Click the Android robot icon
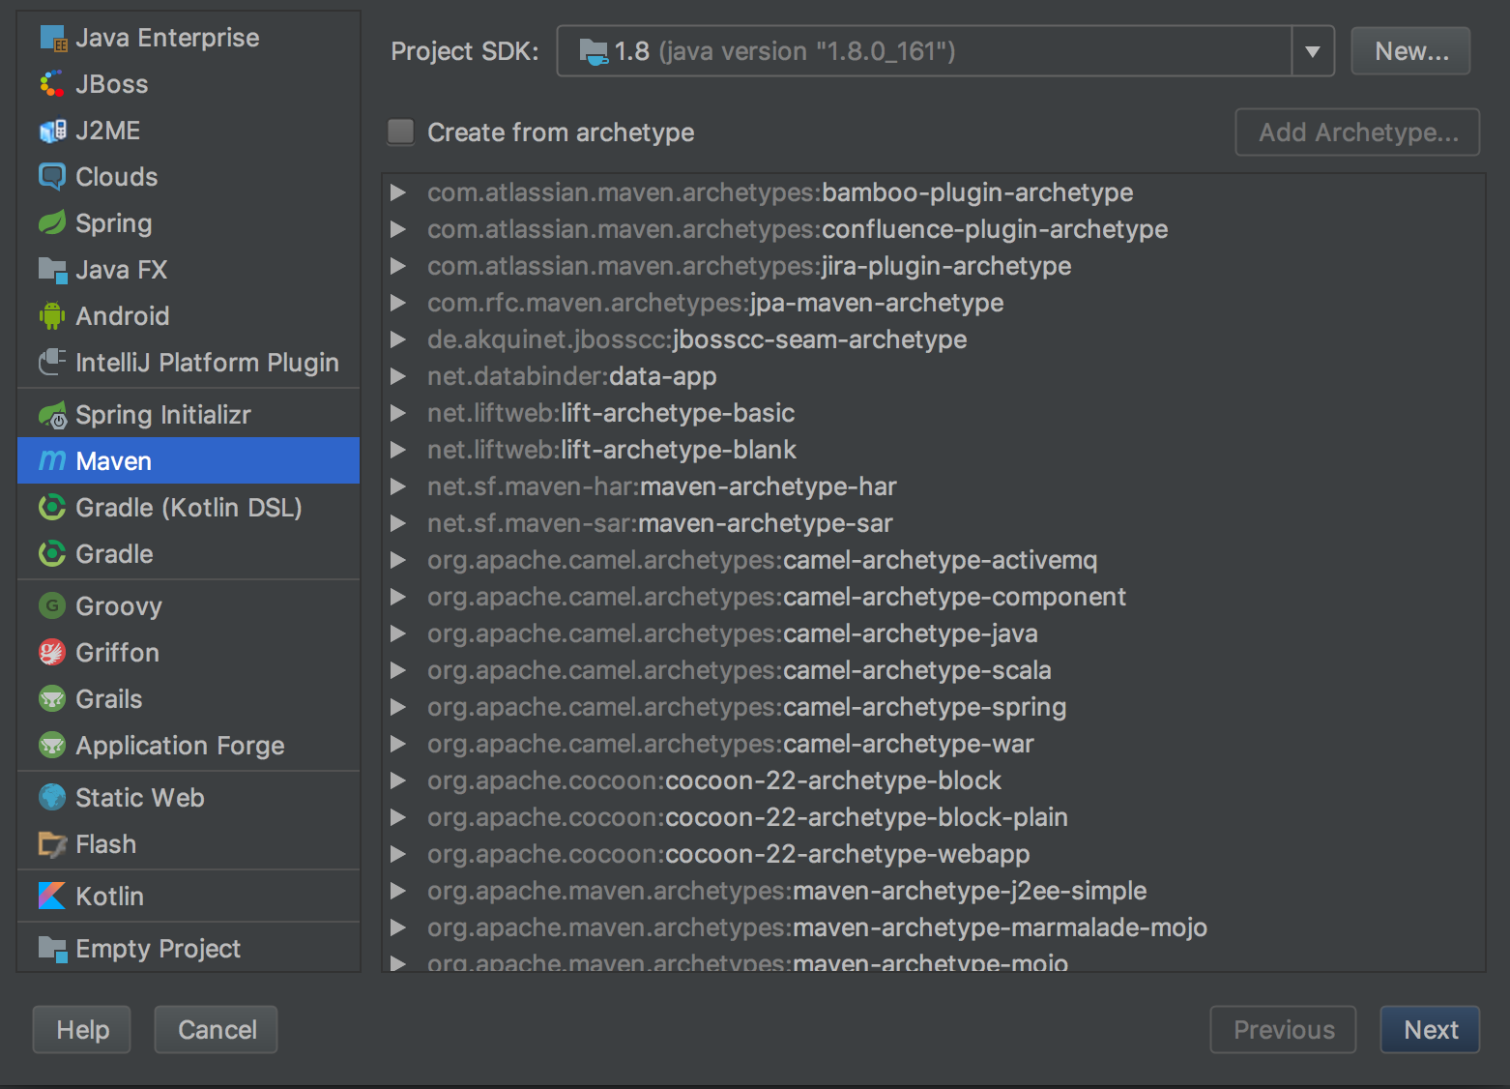The height and width of the screenshot is (1089, 1510). (x=52, y=316)
